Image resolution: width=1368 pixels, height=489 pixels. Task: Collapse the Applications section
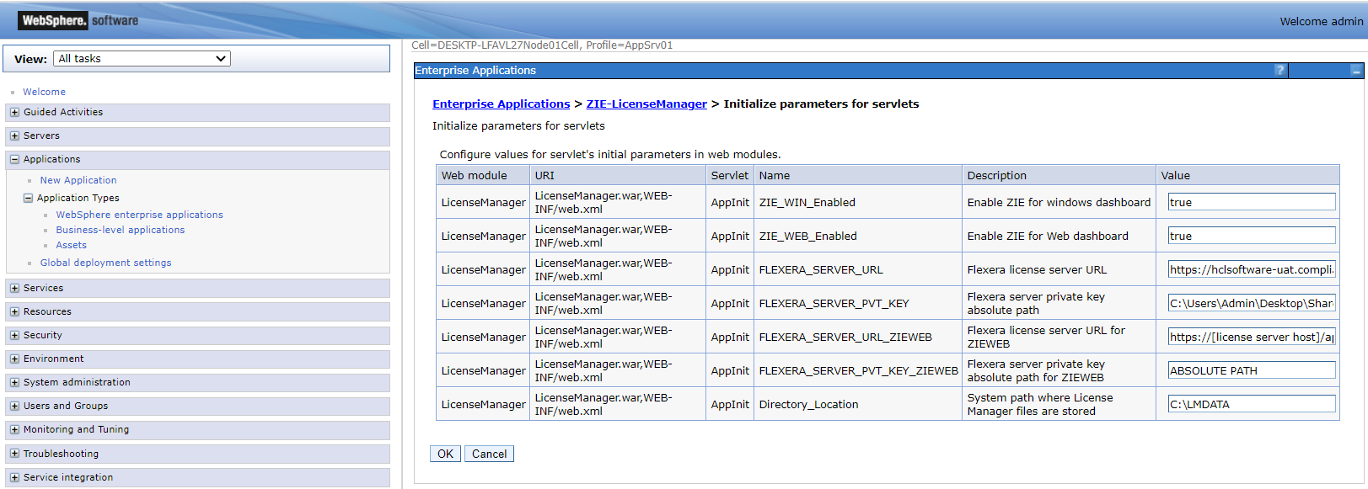click(14, 159)
